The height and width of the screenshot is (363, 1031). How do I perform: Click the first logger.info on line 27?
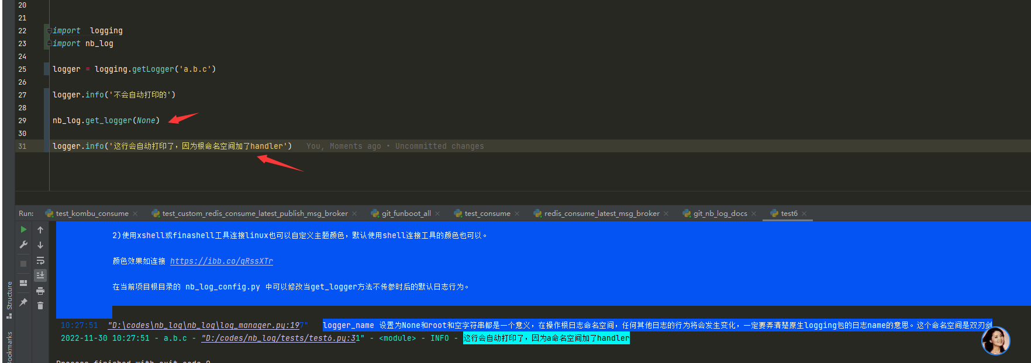point(114,95)
